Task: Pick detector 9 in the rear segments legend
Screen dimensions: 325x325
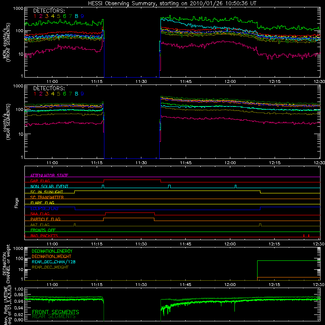Action: click(82, 94)
